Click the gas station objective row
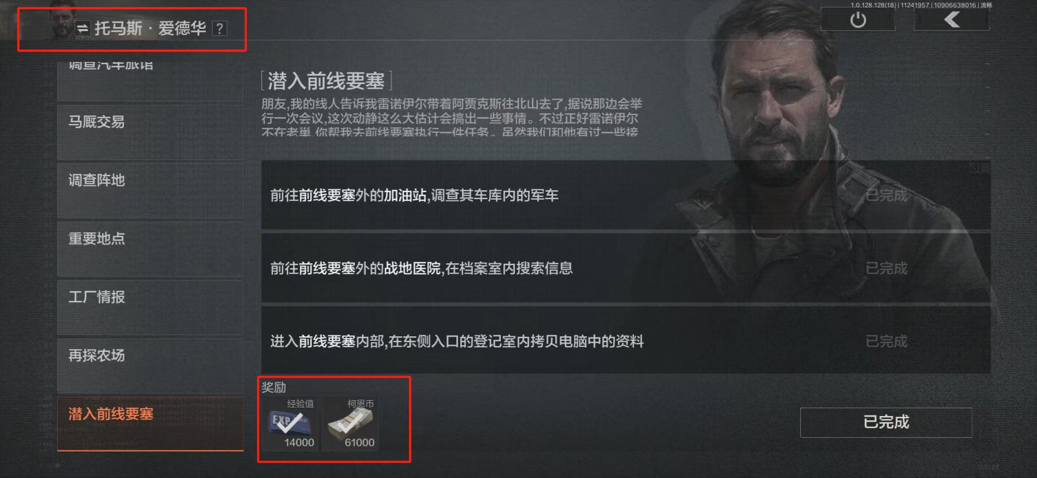The height and width of the screenshot is (478, 1037). coord(625,195)
